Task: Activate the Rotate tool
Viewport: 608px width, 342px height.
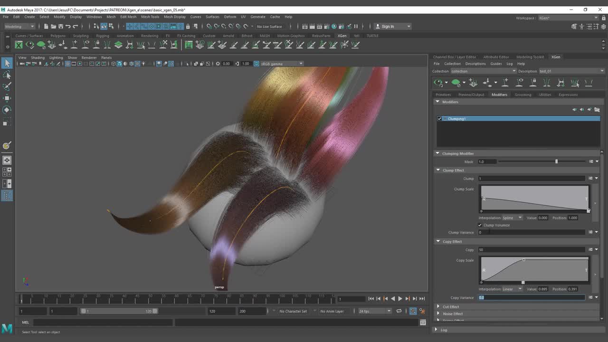Action: (x=7, y=110)
